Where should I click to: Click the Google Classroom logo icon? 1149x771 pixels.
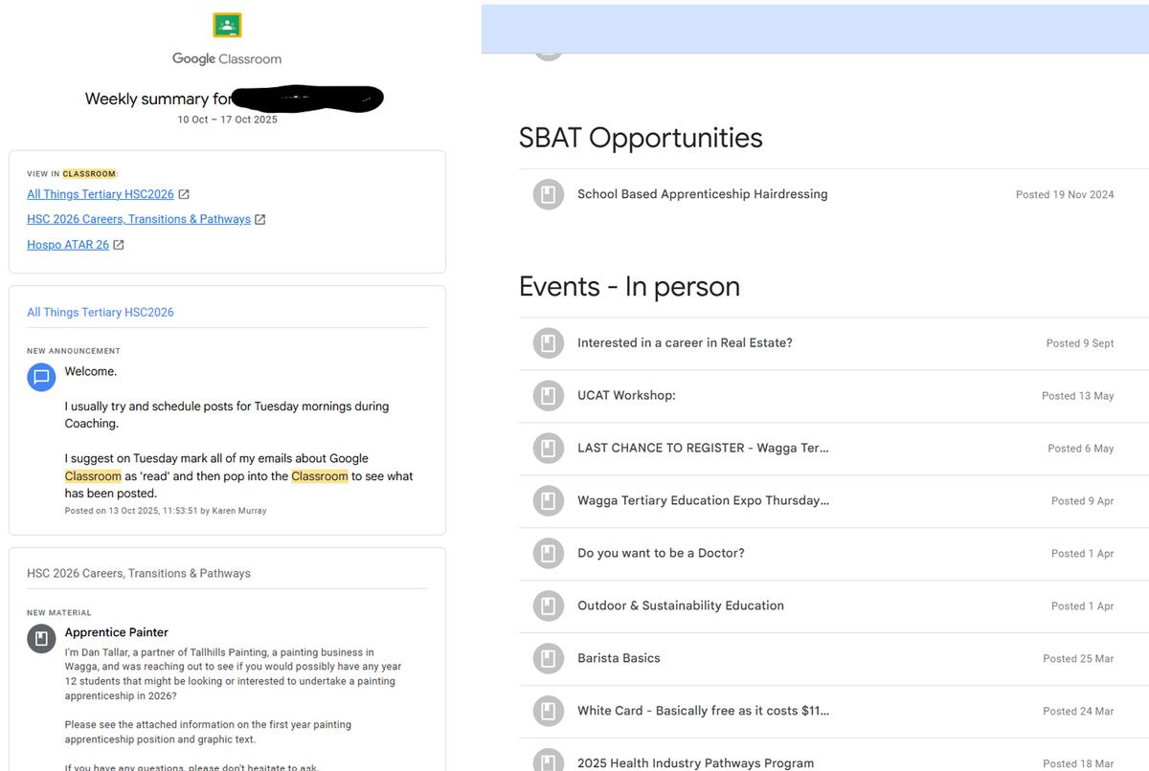coord(227,25)
